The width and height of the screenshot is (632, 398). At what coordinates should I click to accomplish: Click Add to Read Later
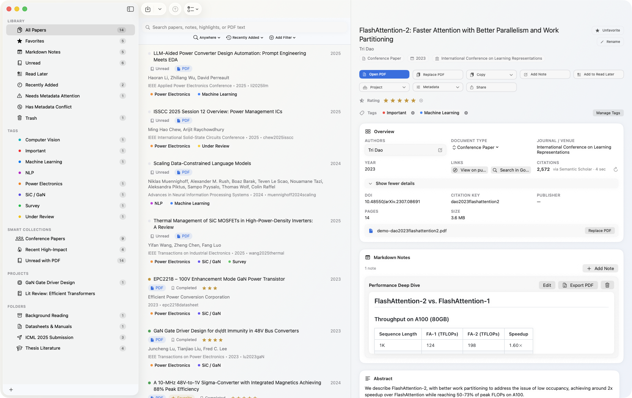point(598,74)
